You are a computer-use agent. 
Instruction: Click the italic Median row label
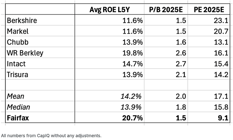[x=19, y=107]
